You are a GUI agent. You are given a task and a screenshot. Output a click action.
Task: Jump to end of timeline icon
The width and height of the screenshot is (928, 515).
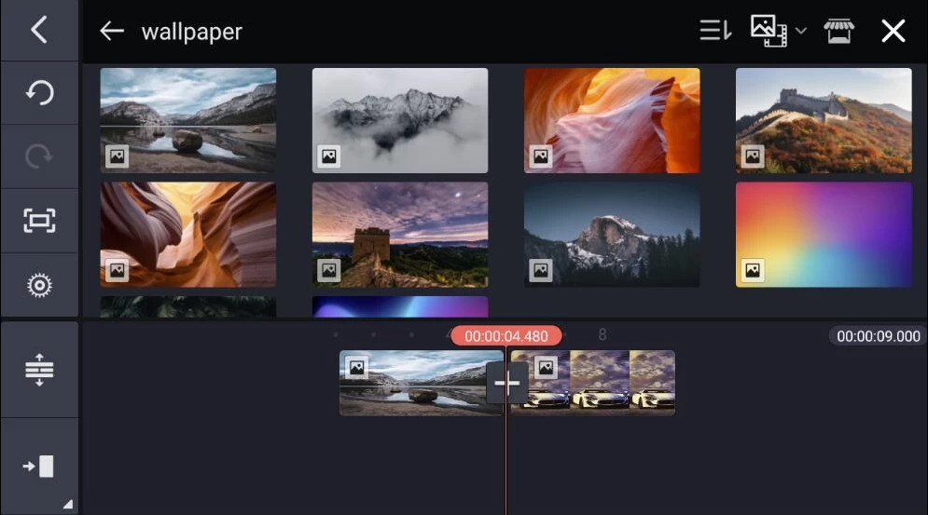[x=39, y=467]
